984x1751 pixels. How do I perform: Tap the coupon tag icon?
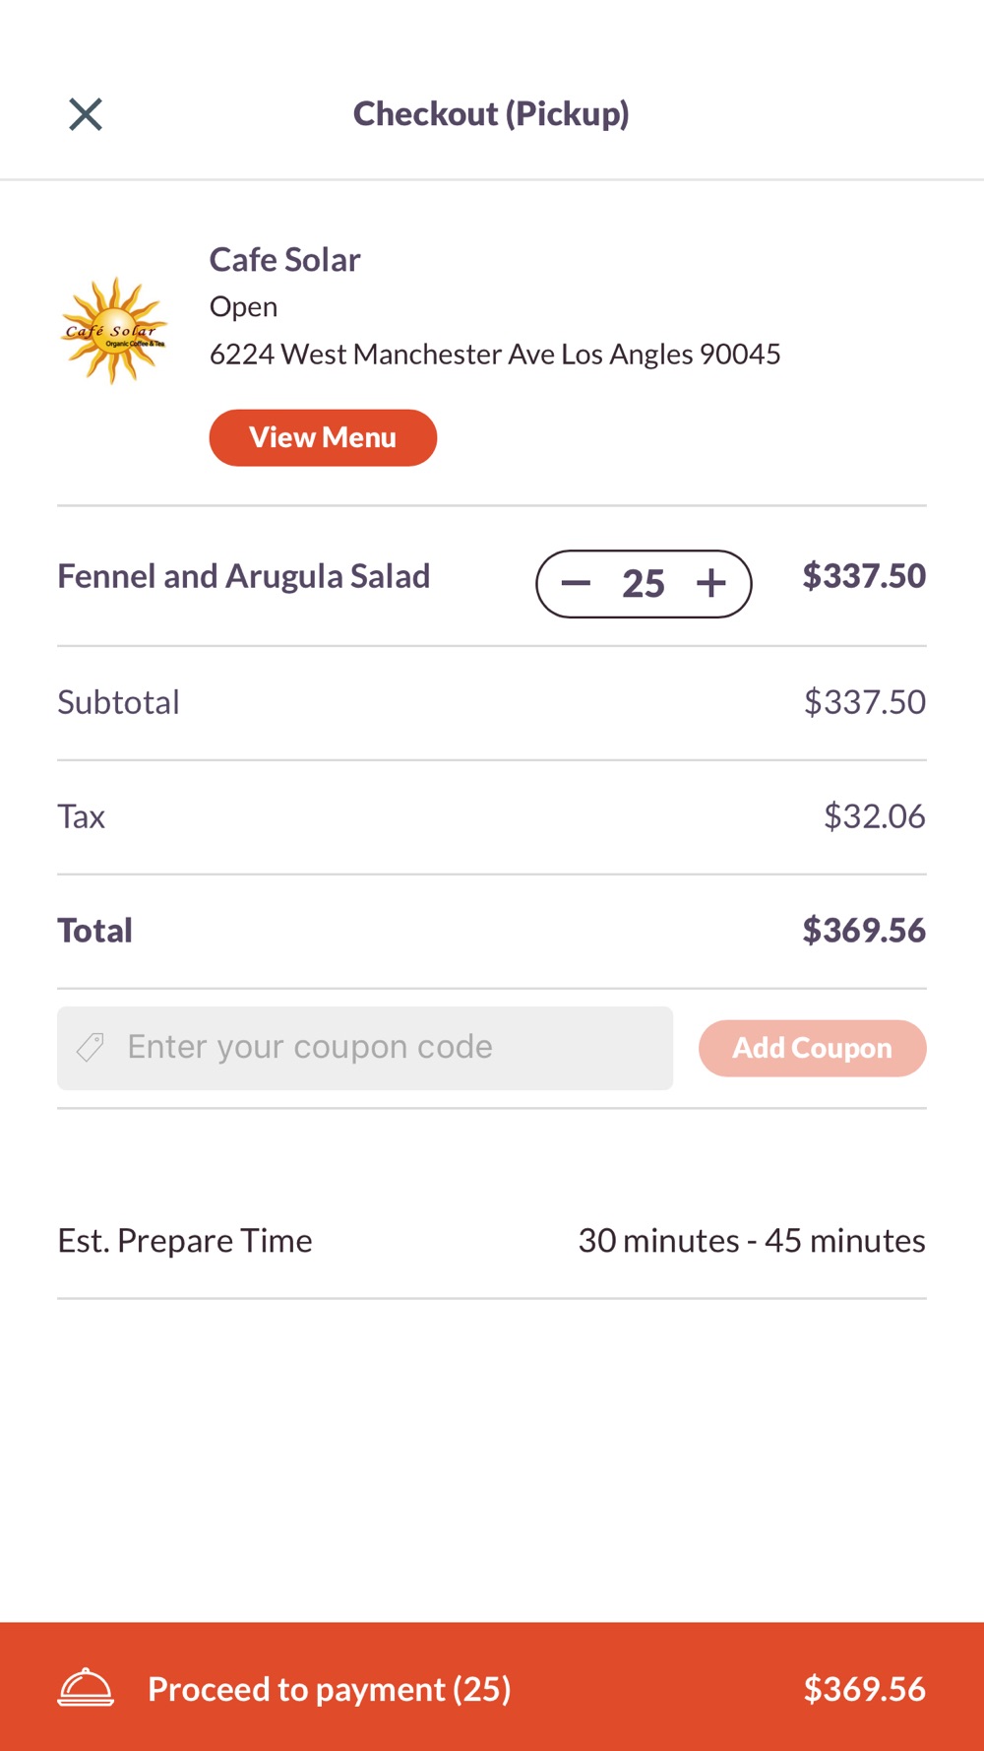coord(91,1048)
